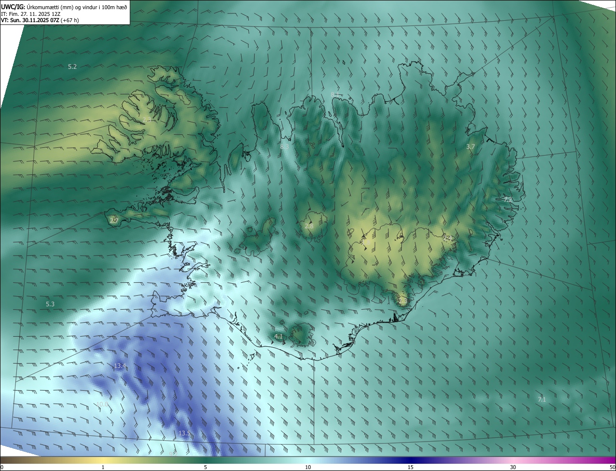Click the 2.3 label on the Westfjords peninsula
The image size is (616, 471).
(147, 119)
